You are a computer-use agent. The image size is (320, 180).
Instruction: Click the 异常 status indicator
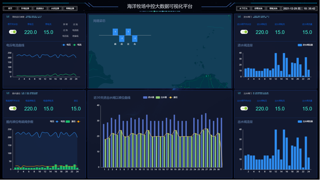pyautogui.click(x=65, y=24)
